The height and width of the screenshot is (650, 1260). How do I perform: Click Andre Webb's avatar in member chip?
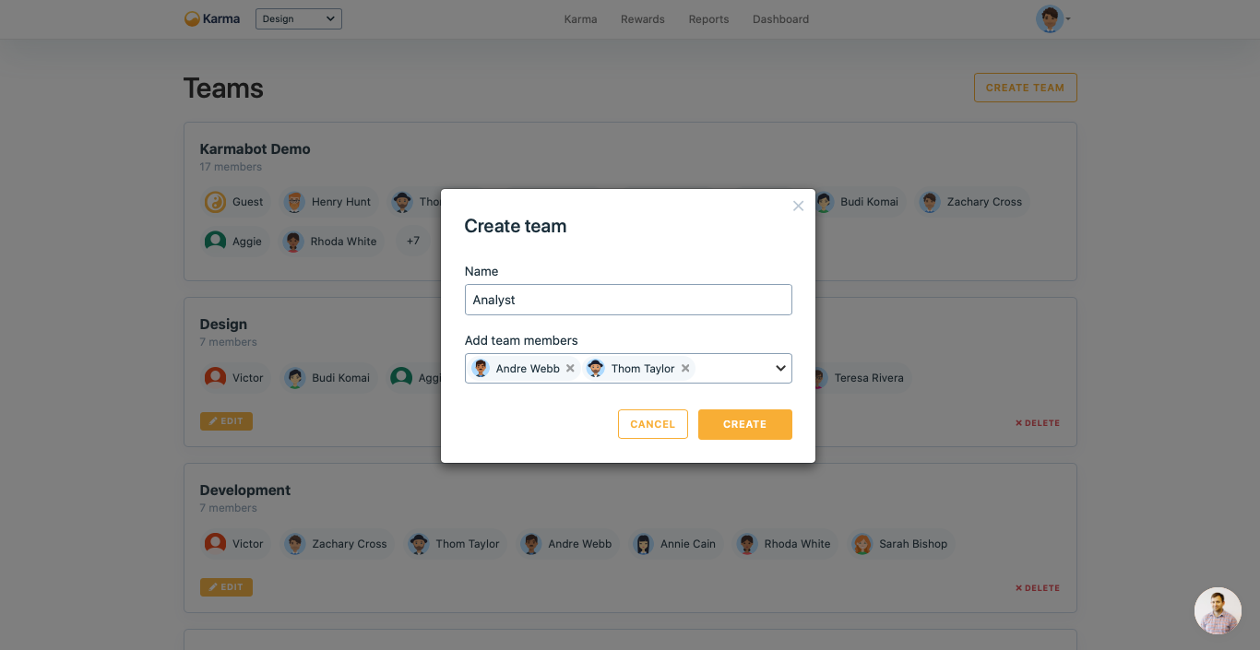(481, 368)
